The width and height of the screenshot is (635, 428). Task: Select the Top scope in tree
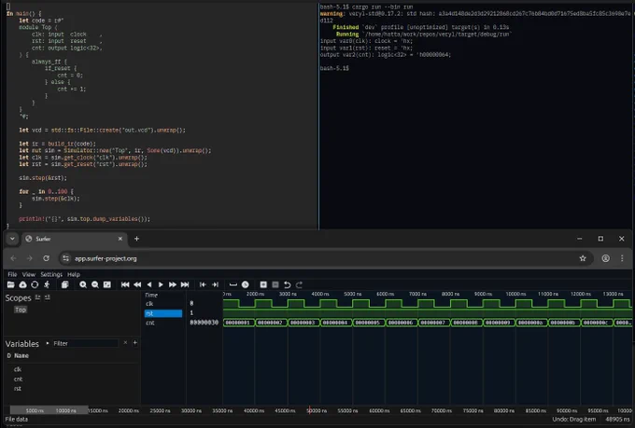pyautogui.click(x=21, y=310)
